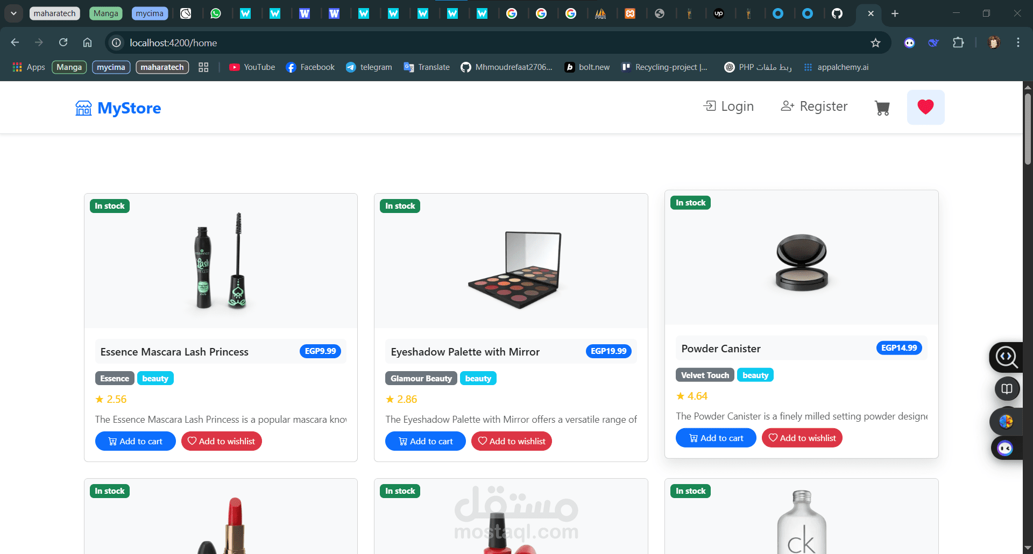
Task: Close the active browser tab
Action: click(x=871, y=13)
